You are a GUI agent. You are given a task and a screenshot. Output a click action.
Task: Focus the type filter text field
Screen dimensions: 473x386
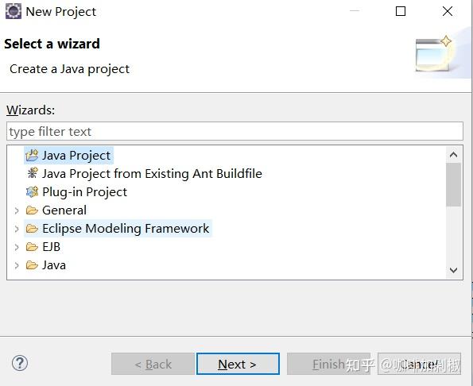(235, 131)
